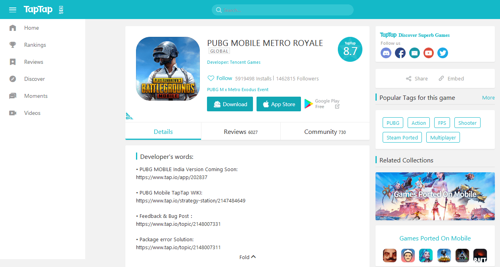Switch to the Details tab
This screenshot has width=500, height=267.
pos(163,132)
